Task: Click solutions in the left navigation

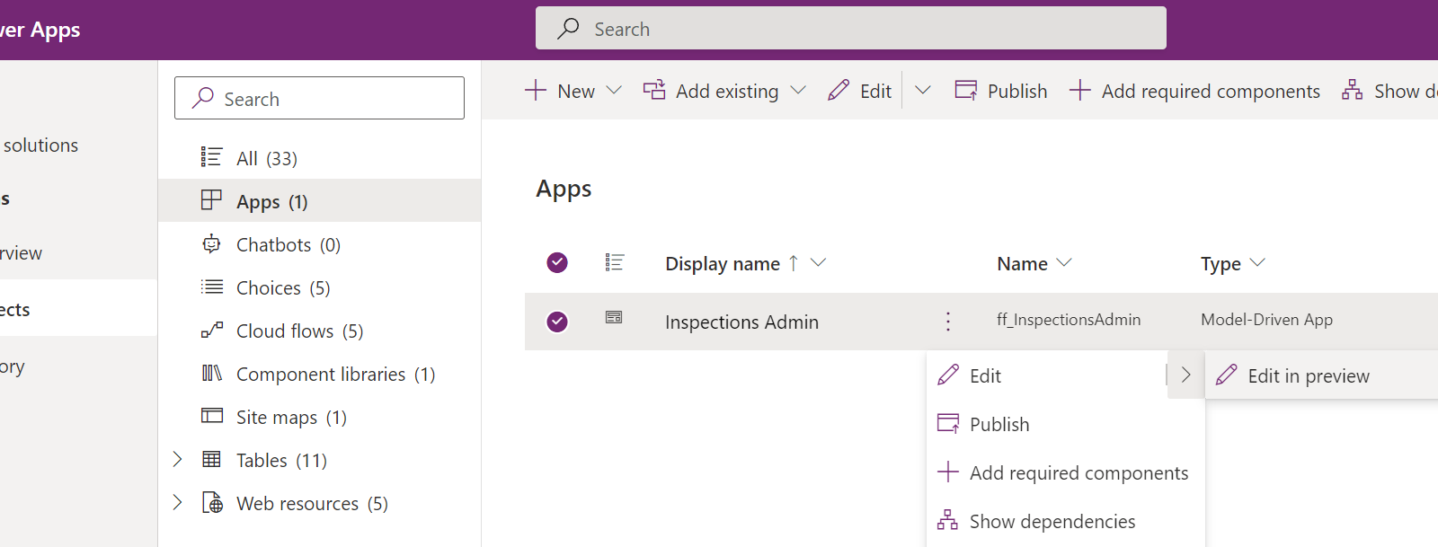Action: tap(40, 145)
